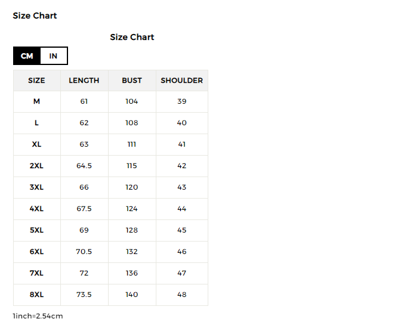Switch size units to IN
Image resolution: width=416 pixels, height=328 pixels.
click(x=54, y=56)
